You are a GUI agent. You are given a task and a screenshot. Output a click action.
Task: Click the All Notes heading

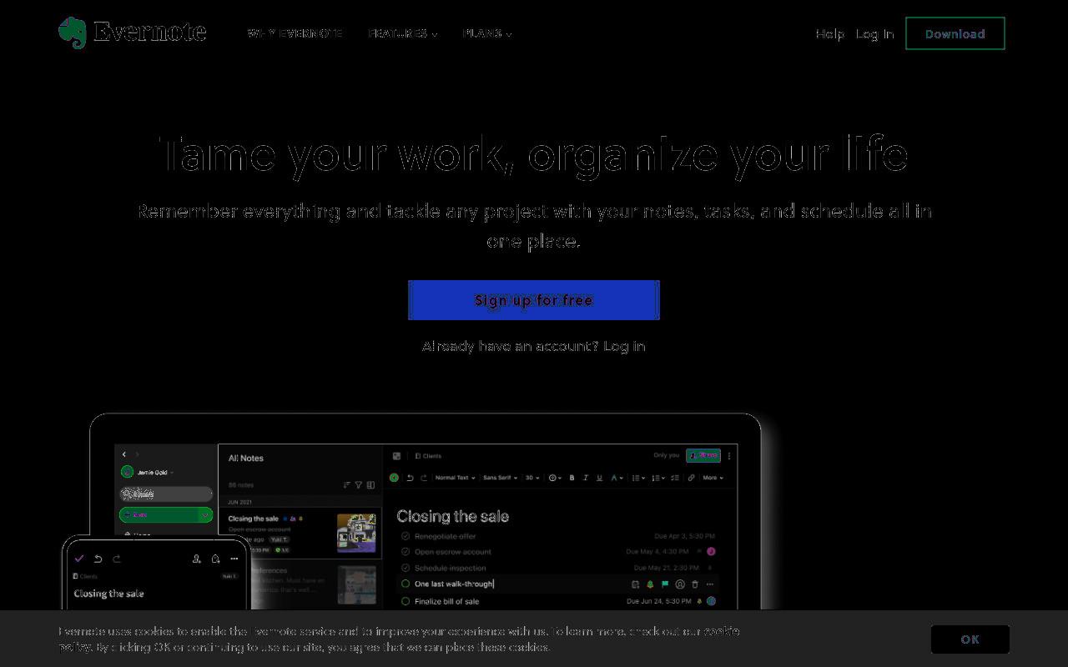pos(246,458)
